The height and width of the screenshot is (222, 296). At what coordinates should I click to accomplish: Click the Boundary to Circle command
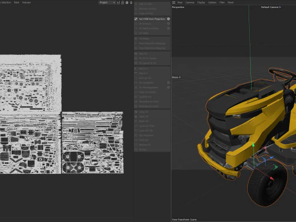click(149, 102)
